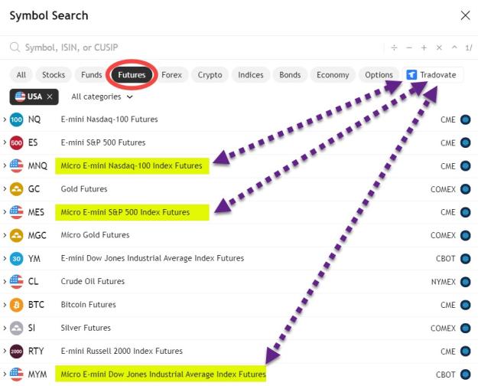The width and height of the screenshot is (478, 386).
Task: Close the Symbol Search dialog
Action: (x=465, y=15)
